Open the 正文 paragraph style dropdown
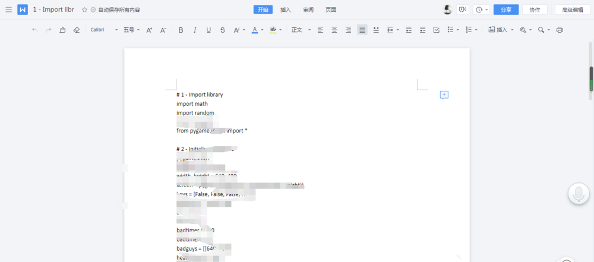Image resolution: width=594 pixels, height=262 pixels. pyautogui.click(x=301, y=30)
